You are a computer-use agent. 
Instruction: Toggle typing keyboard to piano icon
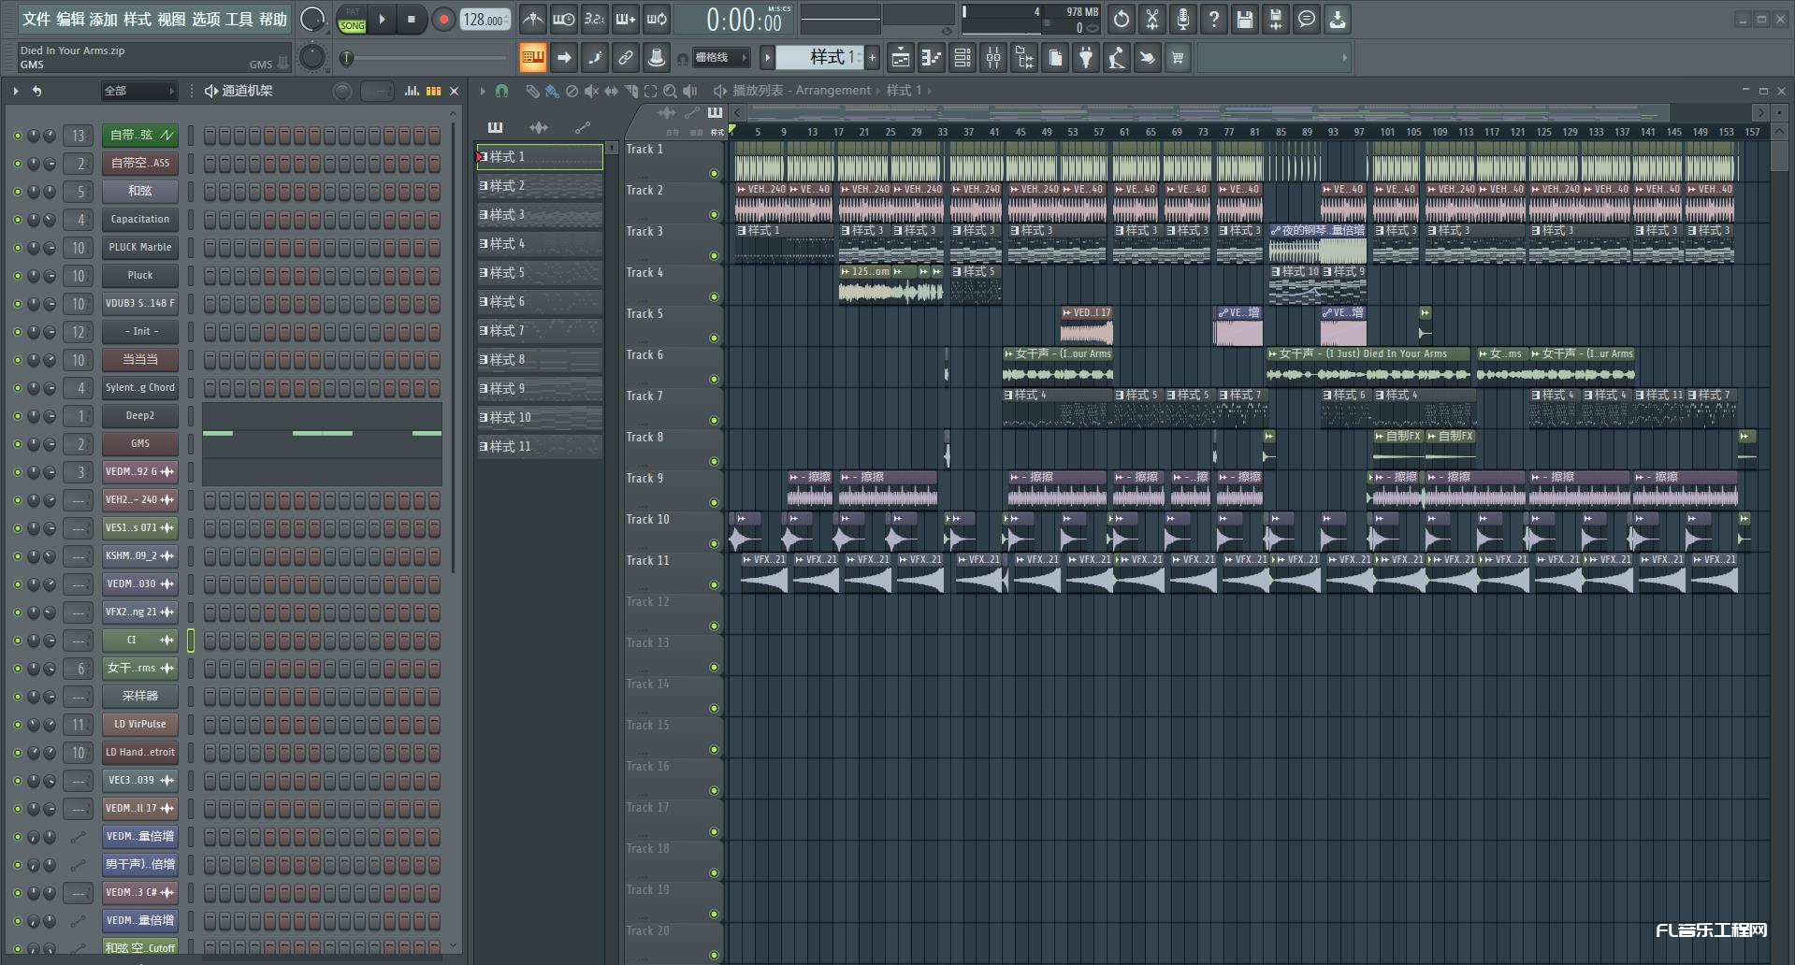tap(532, 58)
